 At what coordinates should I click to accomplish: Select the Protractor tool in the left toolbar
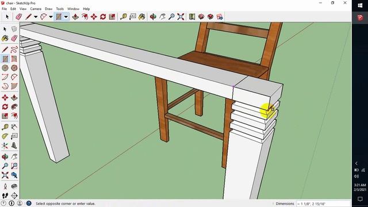(5, 136)
